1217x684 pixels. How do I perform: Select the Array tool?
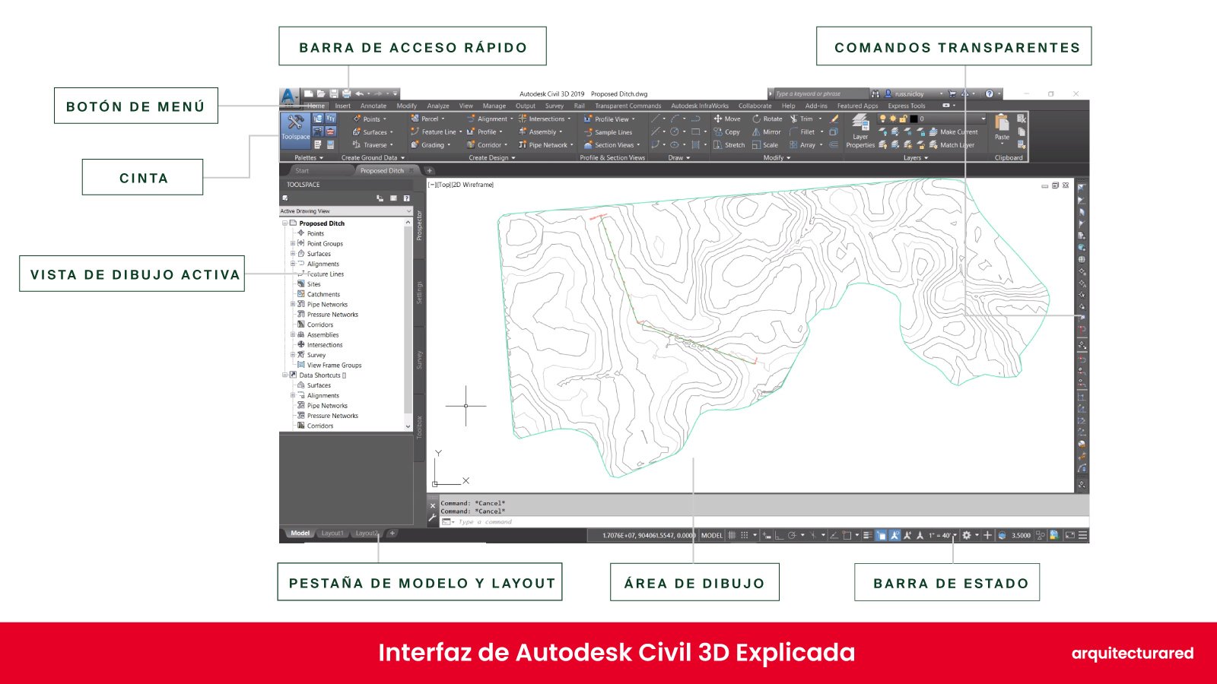tap(802, 144)
